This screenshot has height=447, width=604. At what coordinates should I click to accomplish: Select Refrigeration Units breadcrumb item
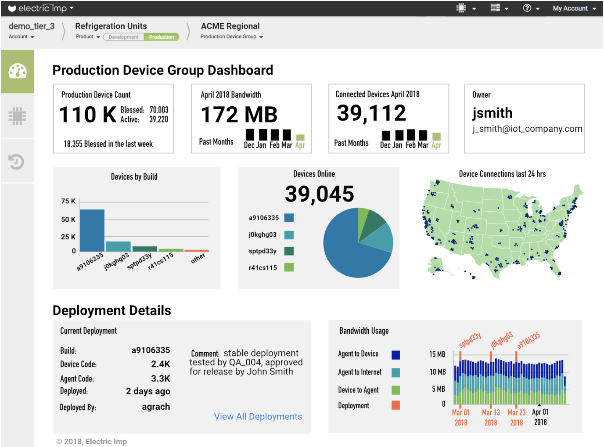tap(111, 26)
